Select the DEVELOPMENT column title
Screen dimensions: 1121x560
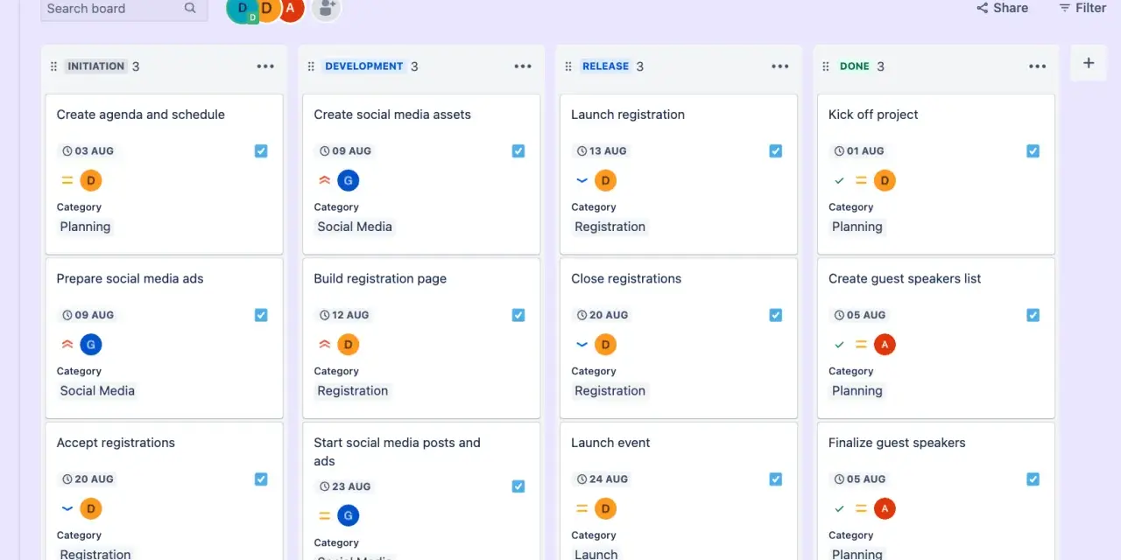364,66
